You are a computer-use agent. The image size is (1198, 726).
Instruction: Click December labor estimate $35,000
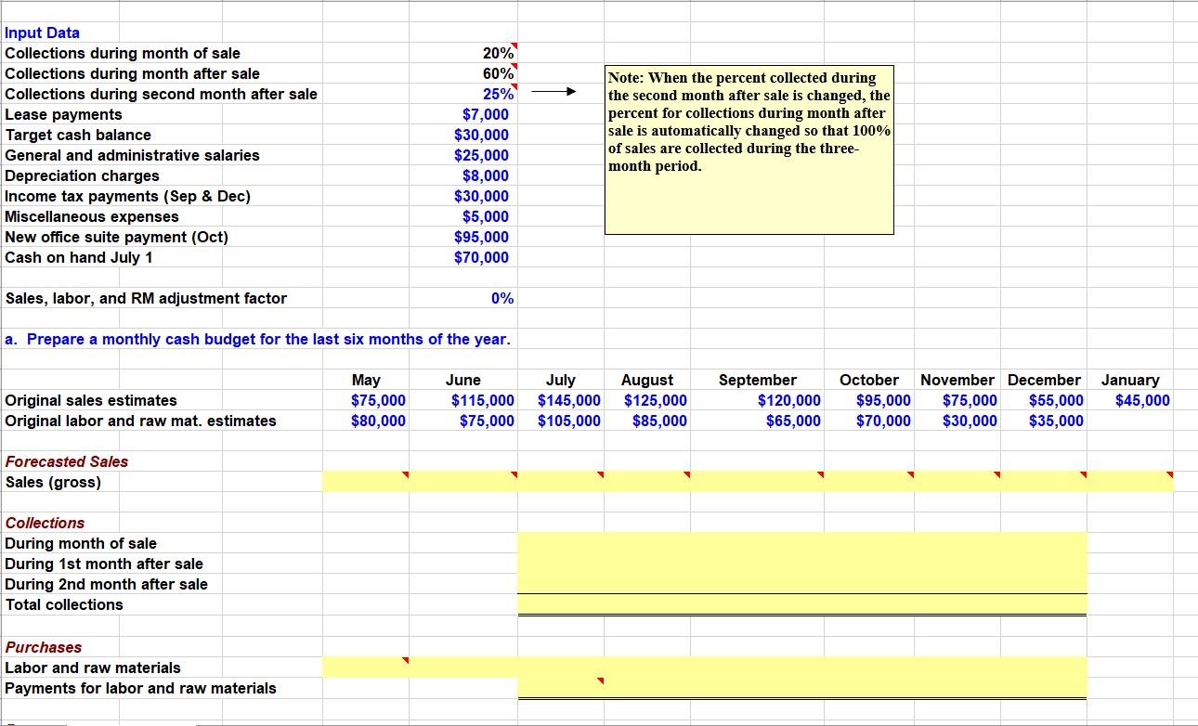click(x=1056, y=421)
